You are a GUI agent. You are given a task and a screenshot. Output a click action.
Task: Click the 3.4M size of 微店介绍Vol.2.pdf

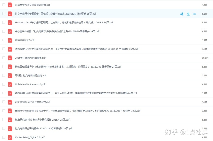point(204,40)
